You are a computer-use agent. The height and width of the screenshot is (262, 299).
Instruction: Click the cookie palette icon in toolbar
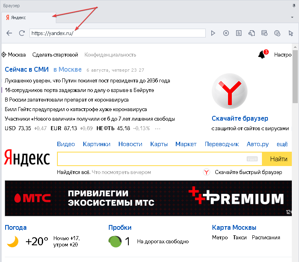click(278, 33)
